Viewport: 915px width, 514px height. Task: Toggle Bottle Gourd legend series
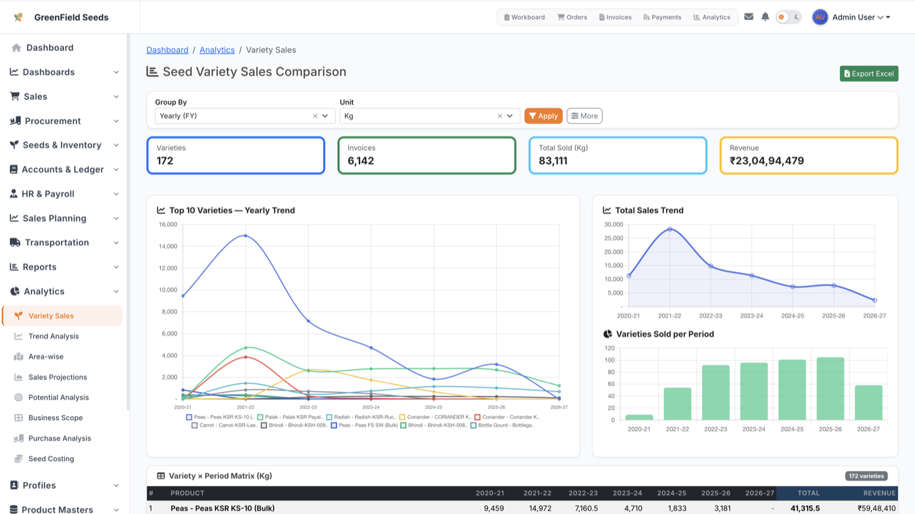point(503,425)
